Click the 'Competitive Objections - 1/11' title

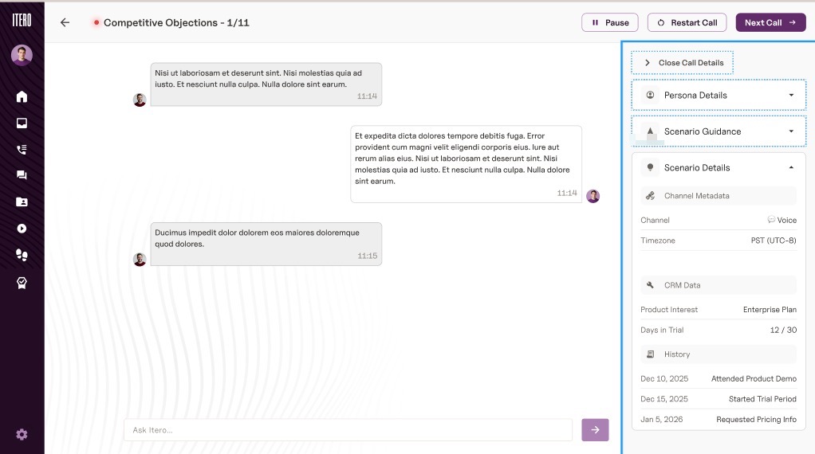176,22
